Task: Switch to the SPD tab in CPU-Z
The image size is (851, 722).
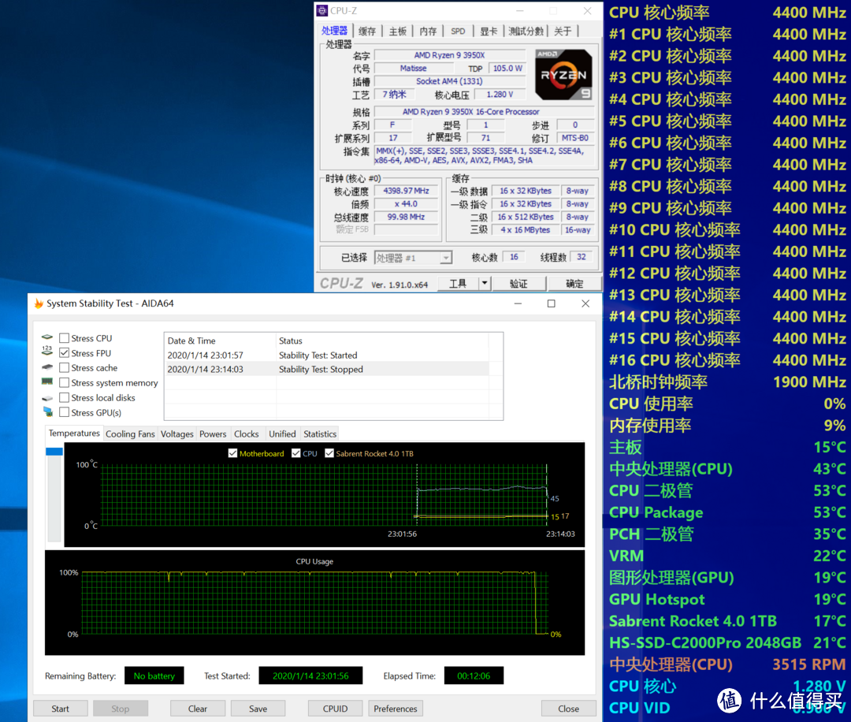Action: coord(458,31)
